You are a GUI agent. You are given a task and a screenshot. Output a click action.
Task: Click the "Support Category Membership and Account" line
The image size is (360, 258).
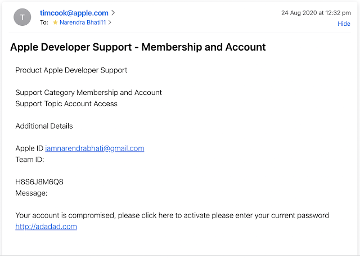pyautogui.click(x=88, y=92)
